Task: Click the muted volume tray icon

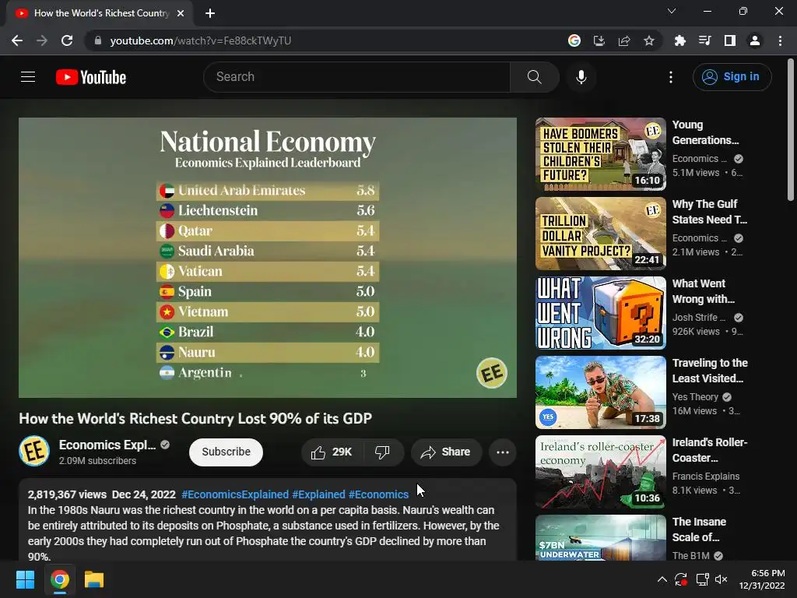Action: (x=721, y=579)
